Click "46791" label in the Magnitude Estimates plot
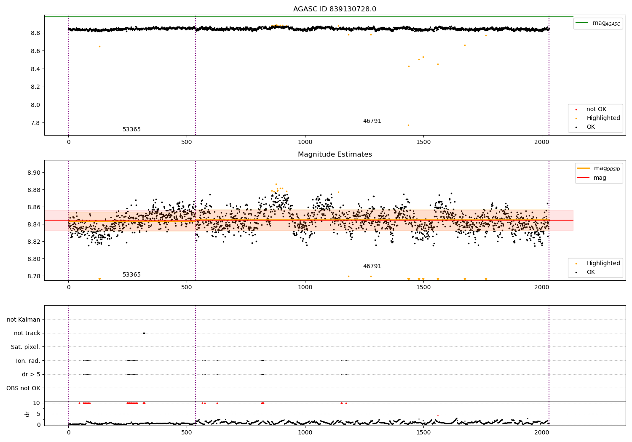Viewport: 632px width, 442px height. pyautogui.click(x=372, y=266)
